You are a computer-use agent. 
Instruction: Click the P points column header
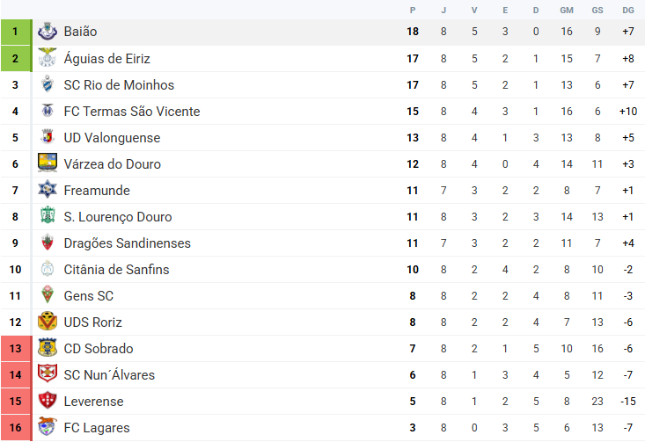coord(413,10)
